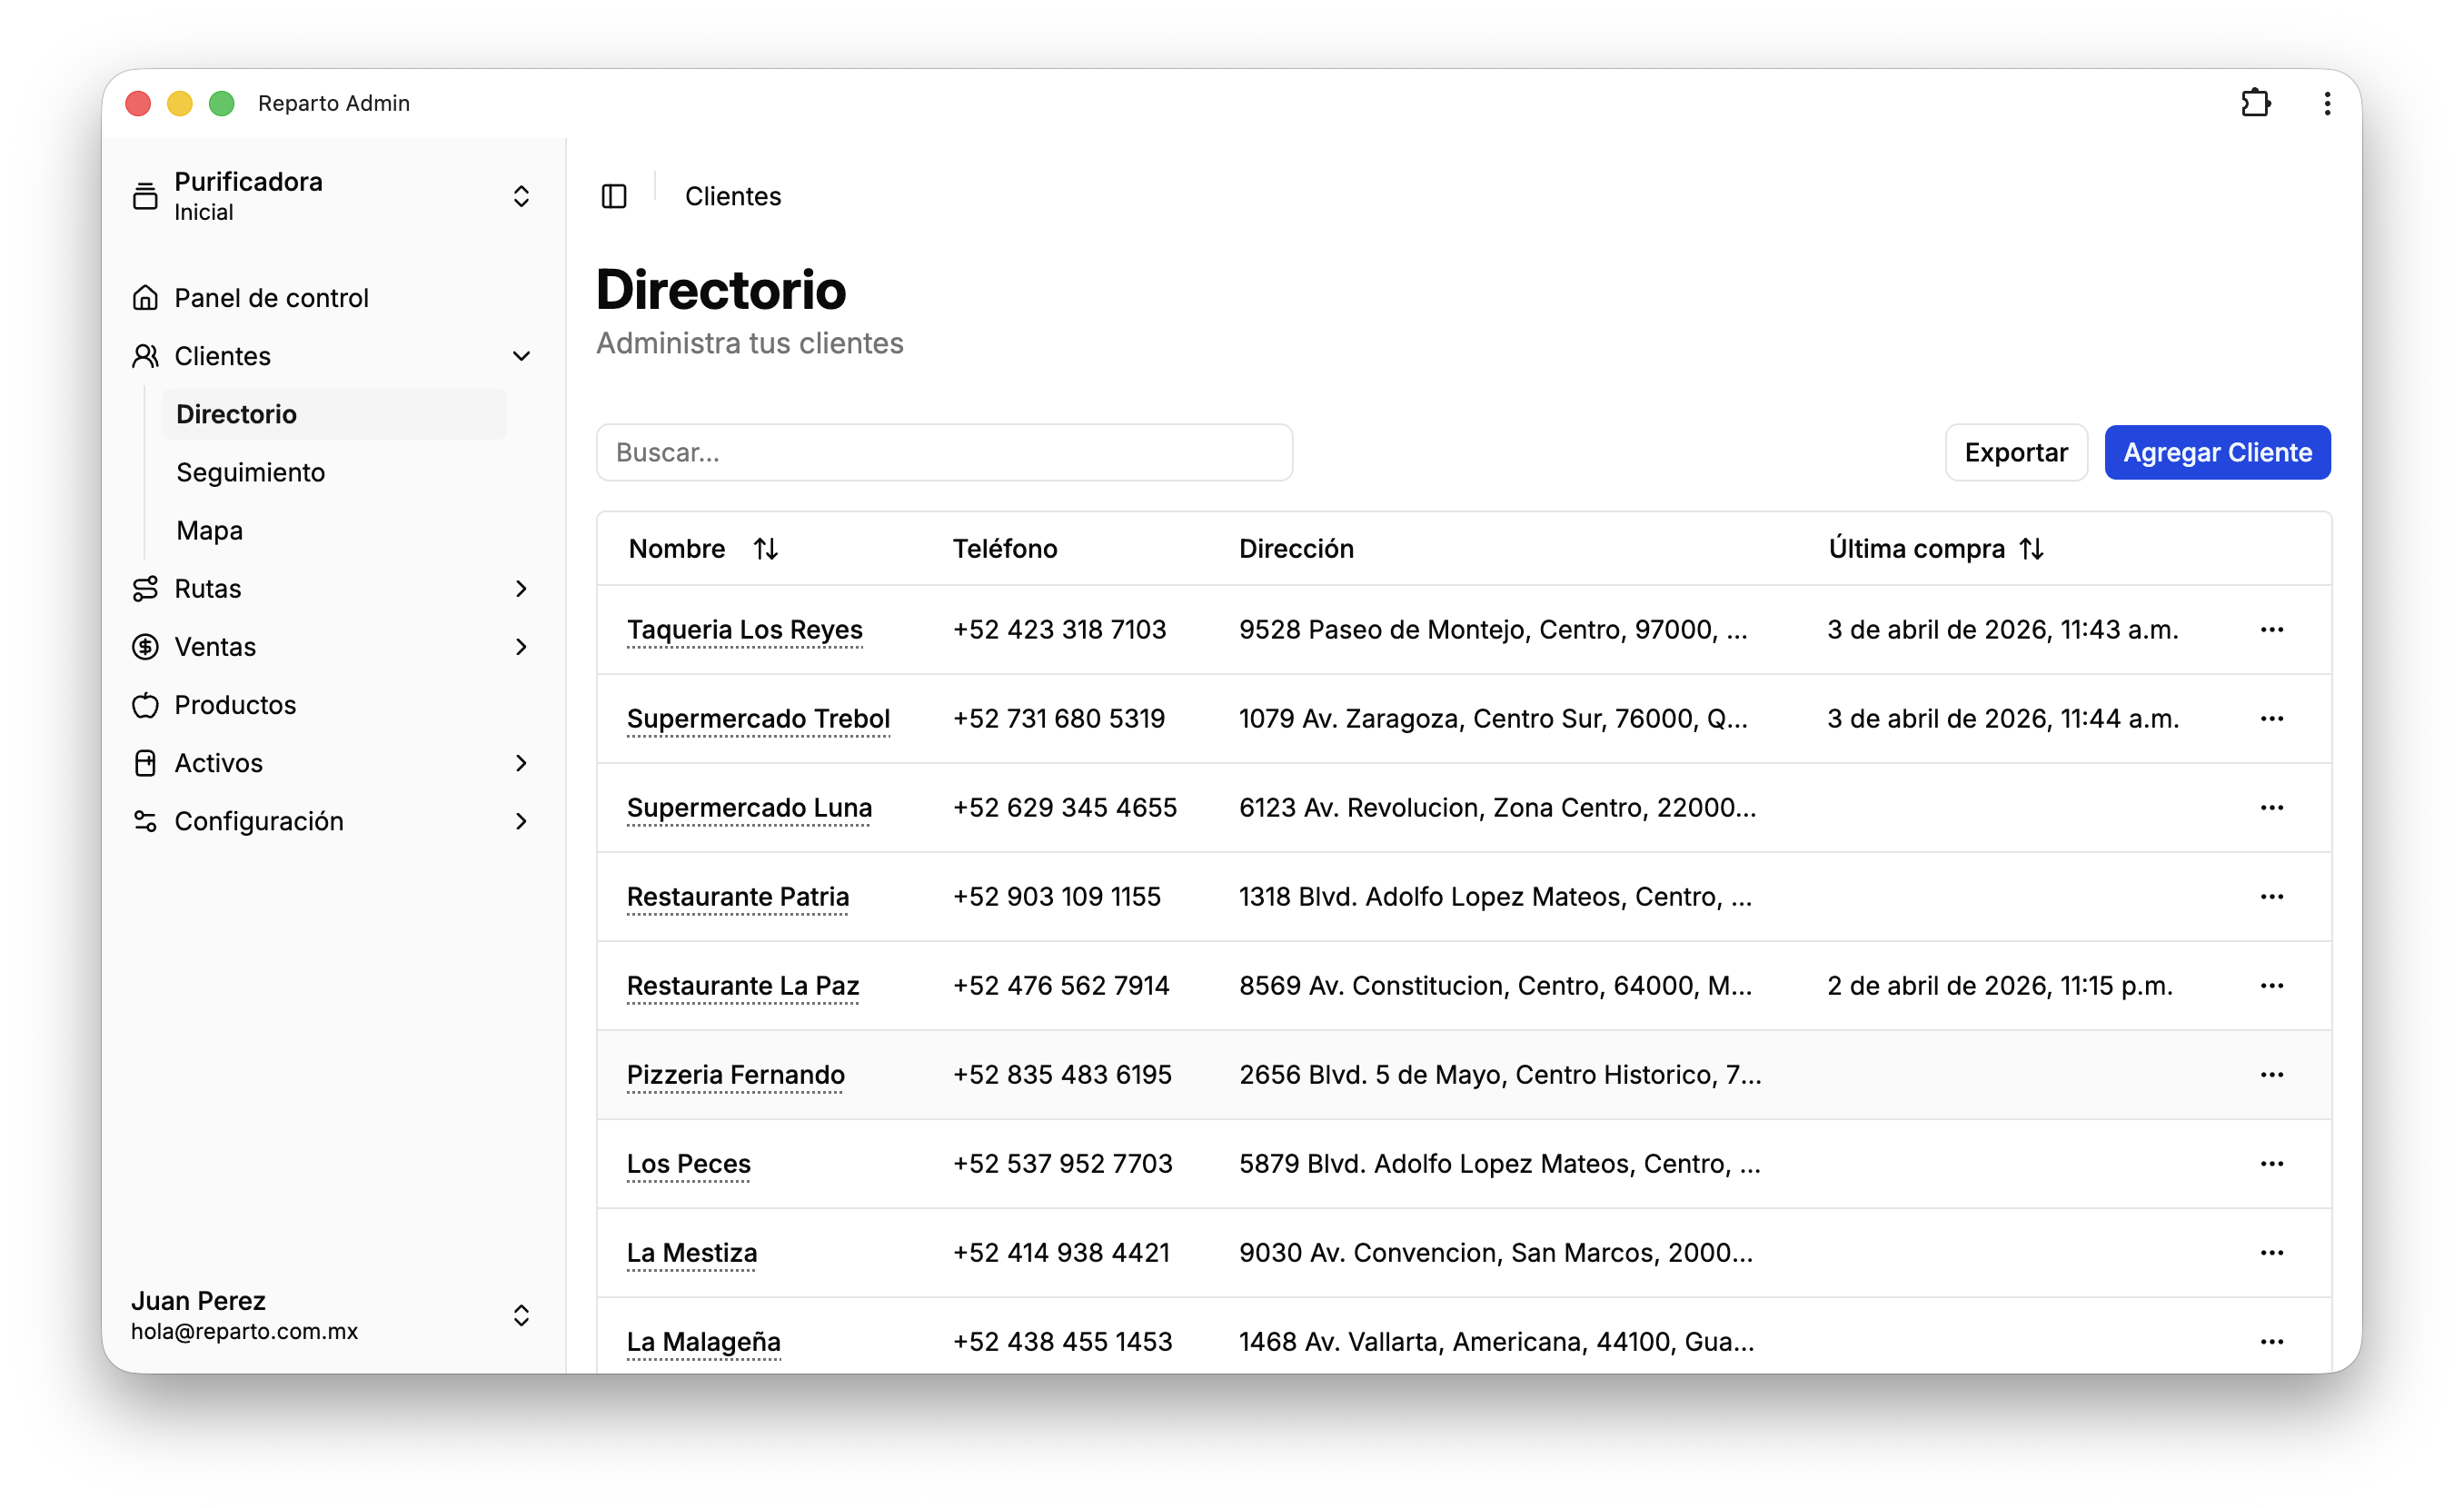2464x1508 pixels.
Task: Click the Teléfono column header
Action: [x=1004, y=549]
